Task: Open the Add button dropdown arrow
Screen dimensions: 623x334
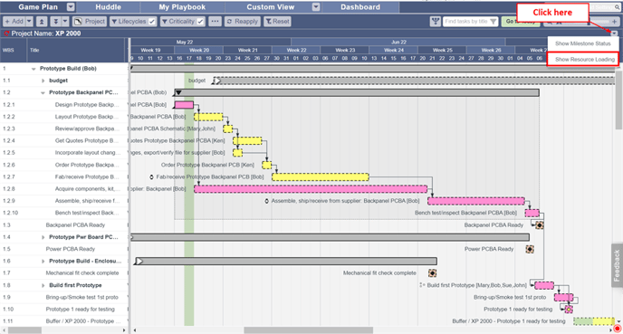Action: click(29, 22)
